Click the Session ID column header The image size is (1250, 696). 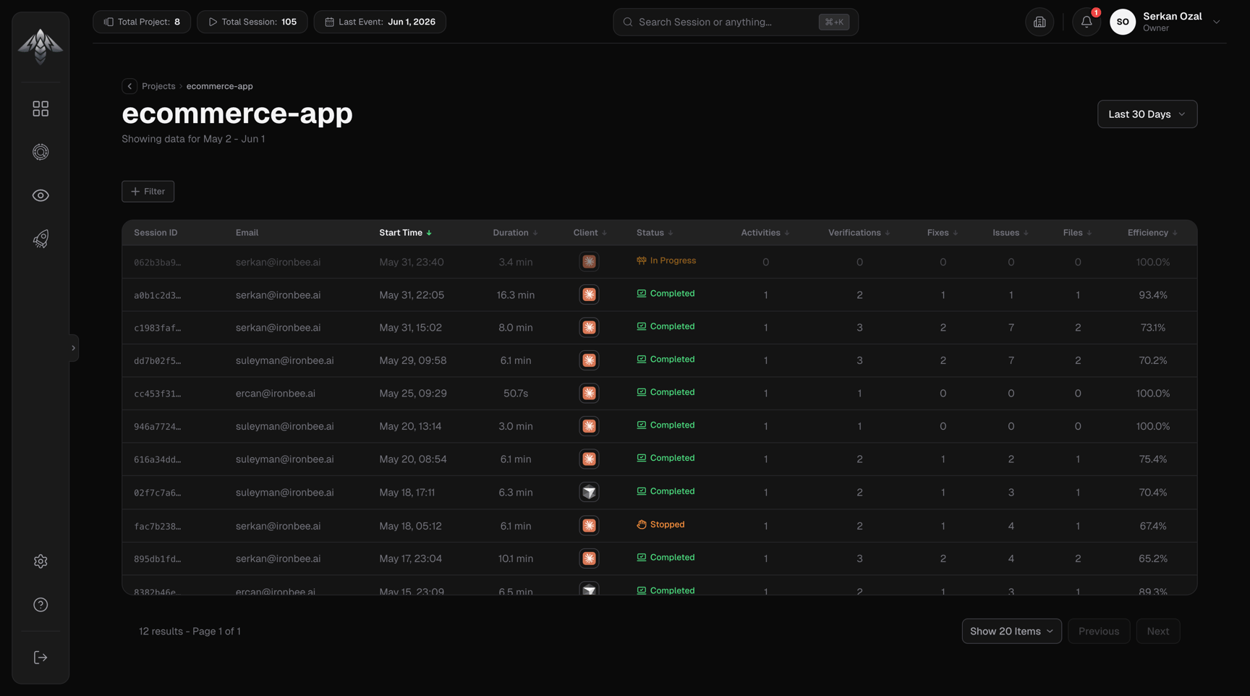[156, 233]
